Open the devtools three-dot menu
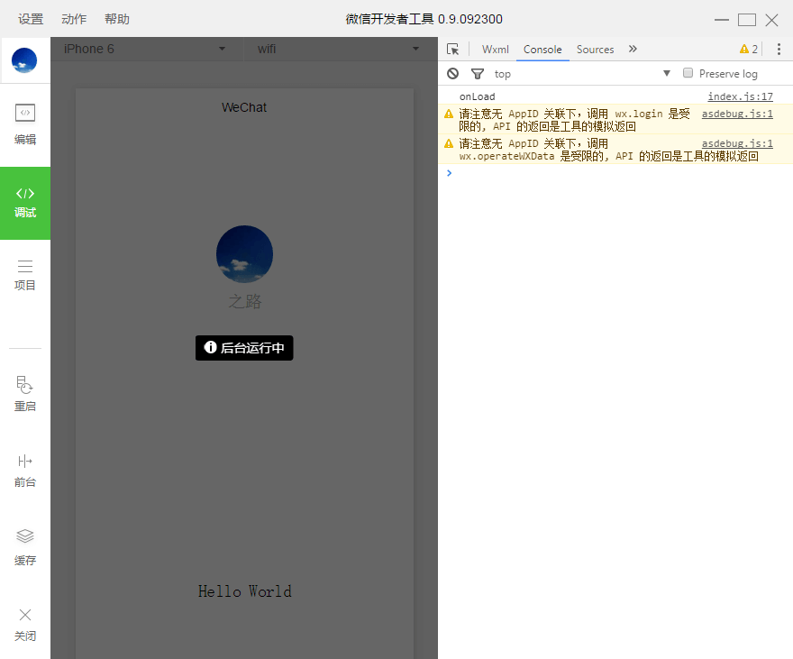 779,49
